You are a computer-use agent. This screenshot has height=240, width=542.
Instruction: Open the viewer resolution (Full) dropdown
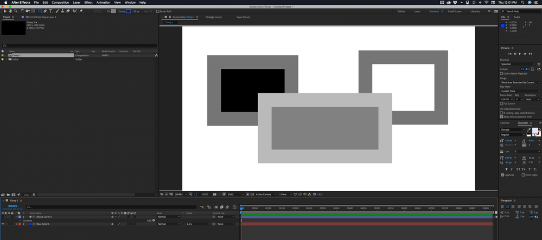click(233, 194)
